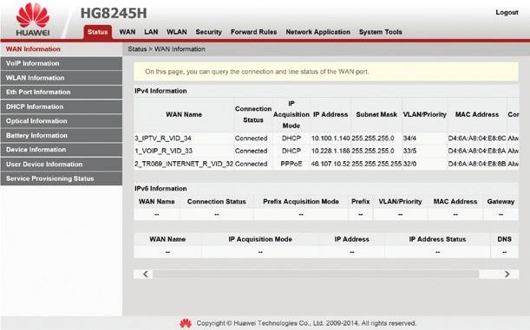This screenshot has height=330, width=530.
Task: Click the IPv6 Information heading
Action: point(160,189)
